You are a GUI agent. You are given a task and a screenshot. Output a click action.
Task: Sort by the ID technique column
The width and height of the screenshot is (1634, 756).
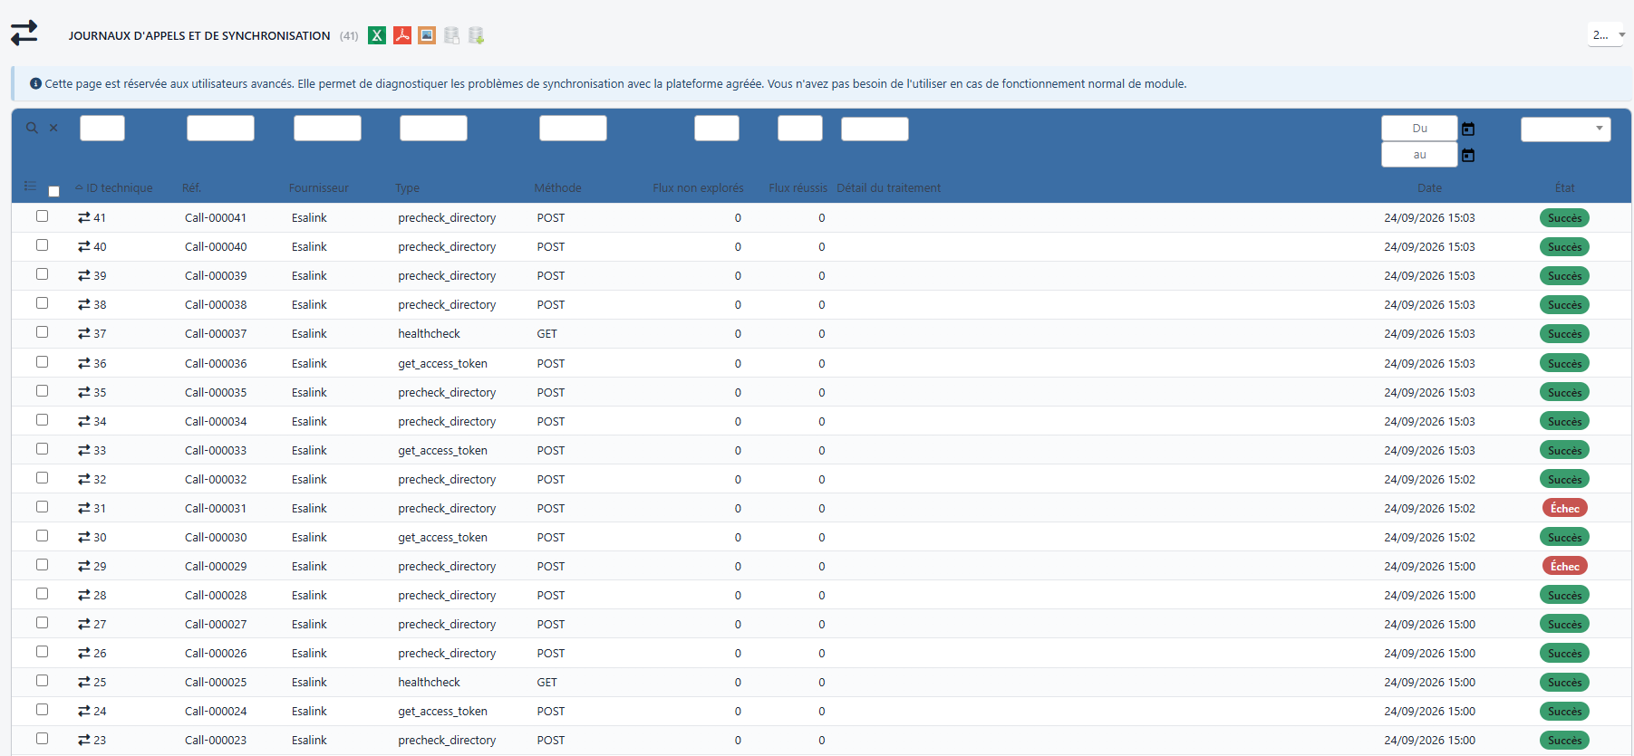tap(119, 188)
